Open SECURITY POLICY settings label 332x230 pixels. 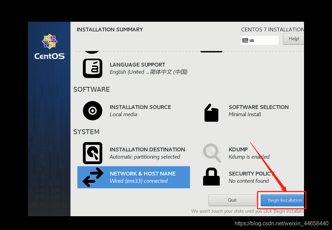251,173
